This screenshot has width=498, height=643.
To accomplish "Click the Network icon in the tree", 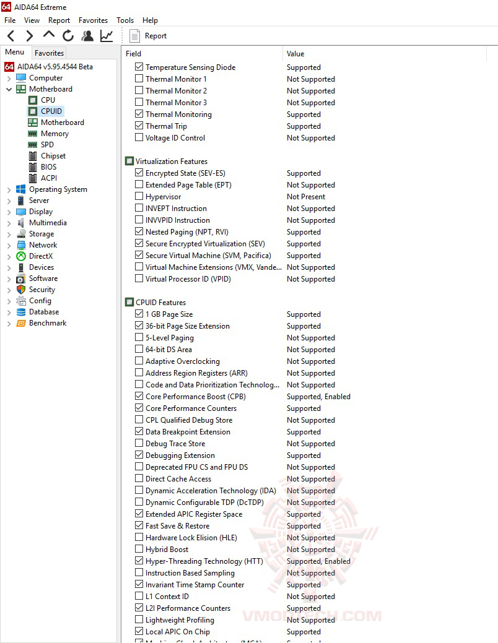I will click(x=21, y=245).
